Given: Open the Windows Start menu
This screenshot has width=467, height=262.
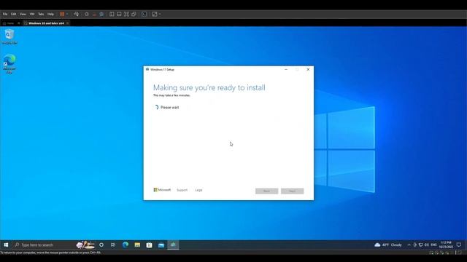Looking at the screenshot, I should point(6,245).
